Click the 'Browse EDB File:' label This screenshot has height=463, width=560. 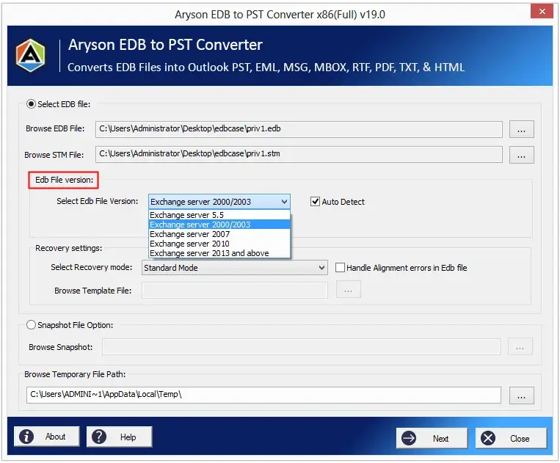coord(55,128)
